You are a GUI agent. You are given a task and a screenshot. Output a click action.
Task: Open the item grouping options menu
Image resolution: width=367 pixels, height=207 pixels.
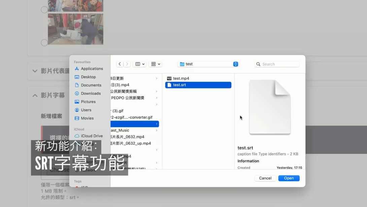(x=156, y=64)
